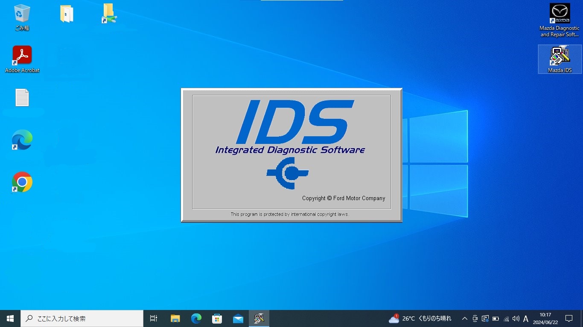Select the running Mazda IDS taskbar item
This screenshot has height=327, width=583.
click(259, 318)
